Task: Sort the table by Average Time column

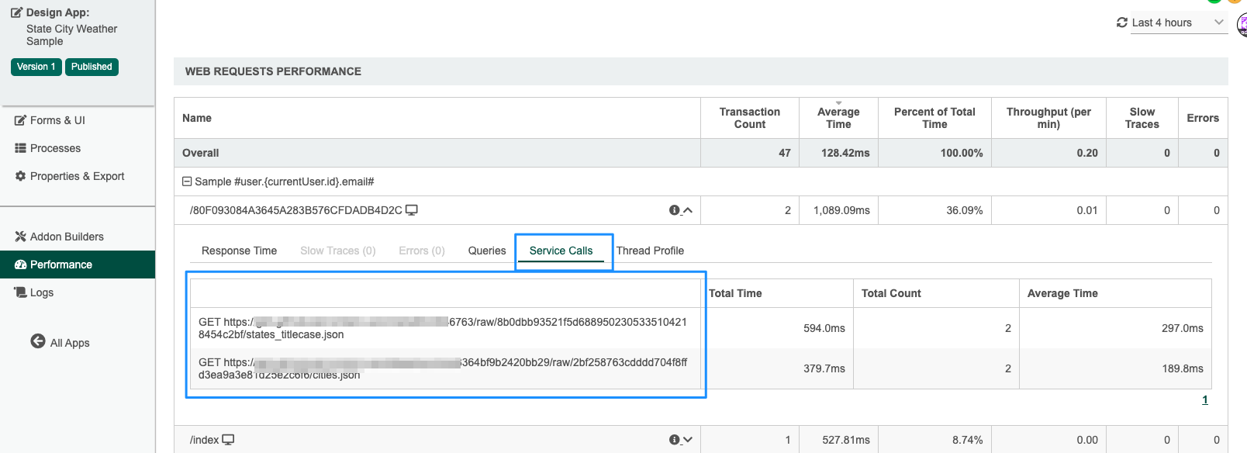Action: 838,118
